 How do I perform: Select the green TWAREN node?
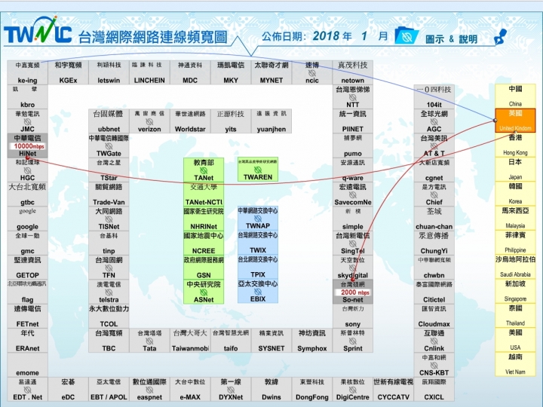click(x=258, y=170)
